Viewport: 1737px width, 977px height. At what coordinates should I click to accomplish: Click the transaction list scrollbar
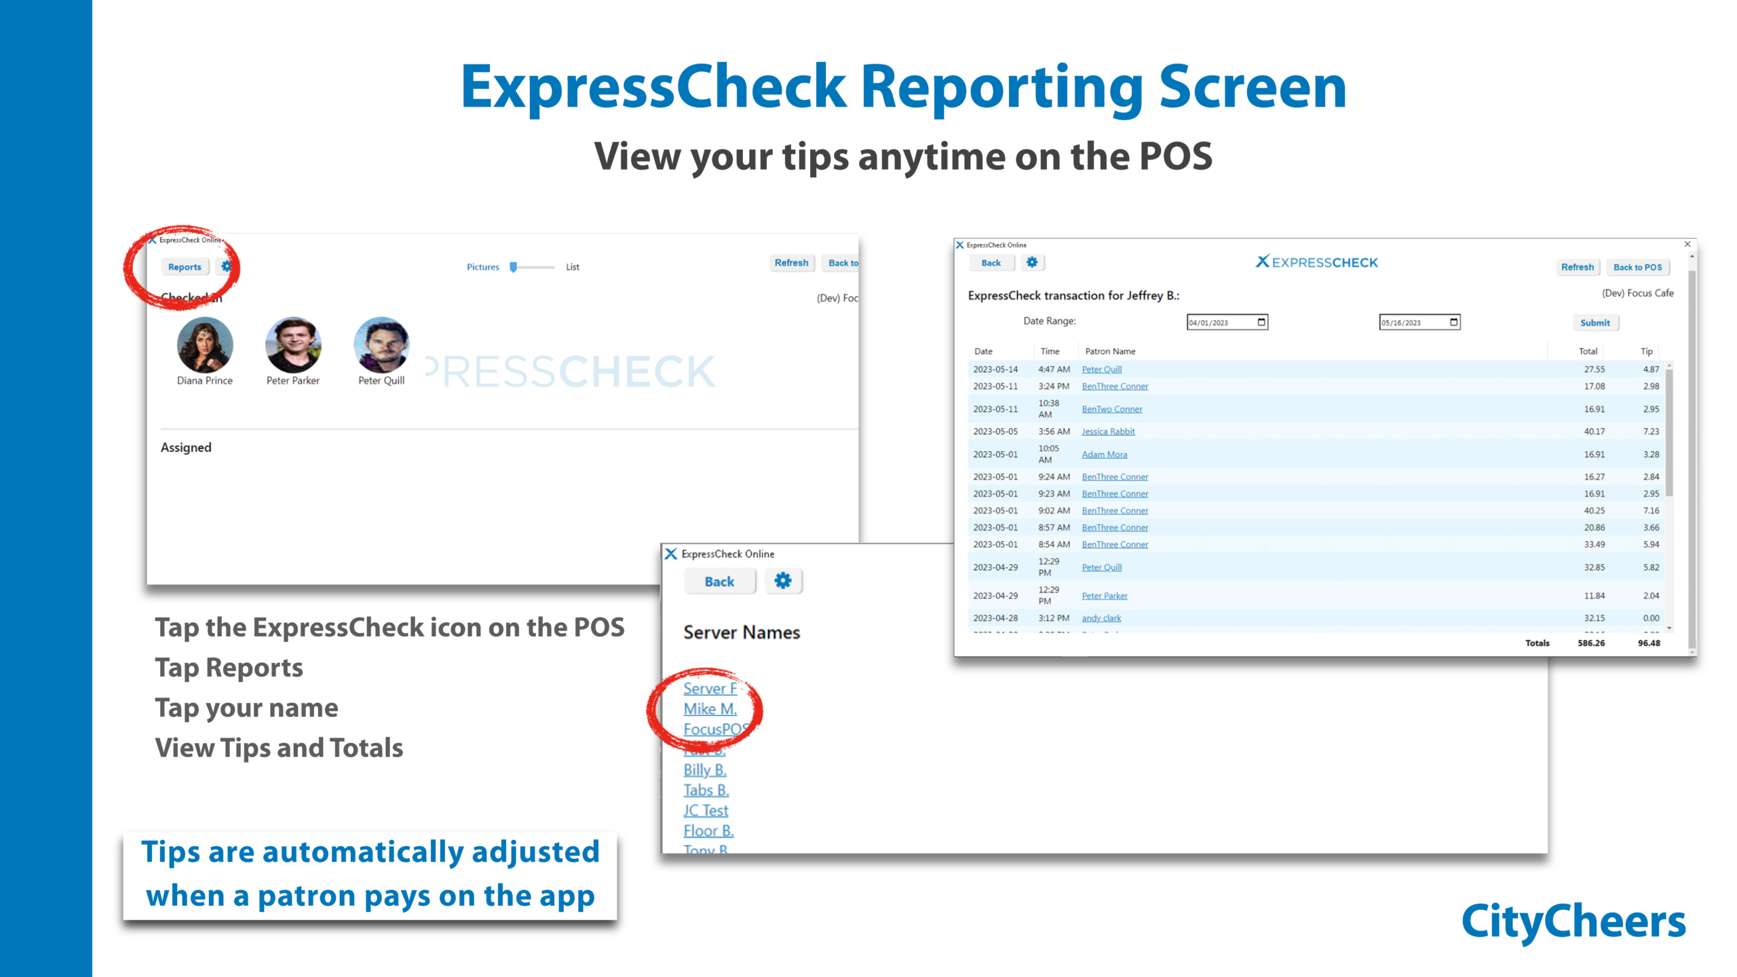(1669, 434)
